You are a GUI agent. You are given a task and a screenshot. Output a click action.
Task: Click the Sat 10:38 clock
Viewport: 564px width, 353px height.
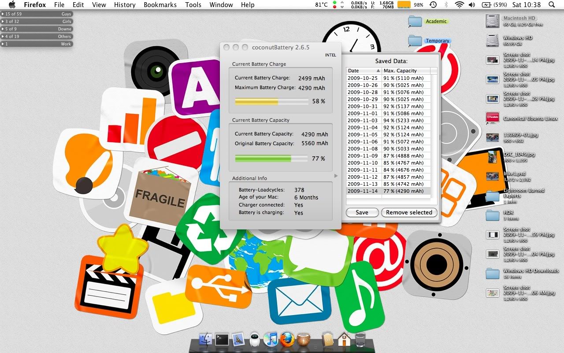tap(527, 4)
